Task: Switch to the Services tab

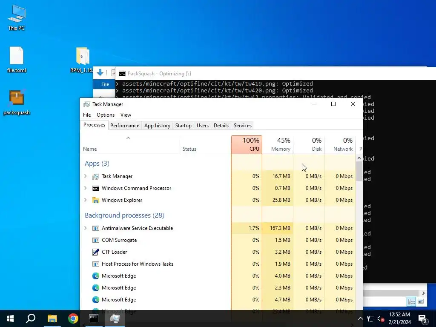Action: 242,126
